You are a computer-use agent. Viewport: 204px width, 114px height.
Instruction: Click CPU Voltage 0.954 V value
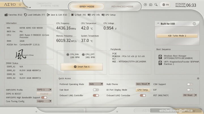(110, 28)
